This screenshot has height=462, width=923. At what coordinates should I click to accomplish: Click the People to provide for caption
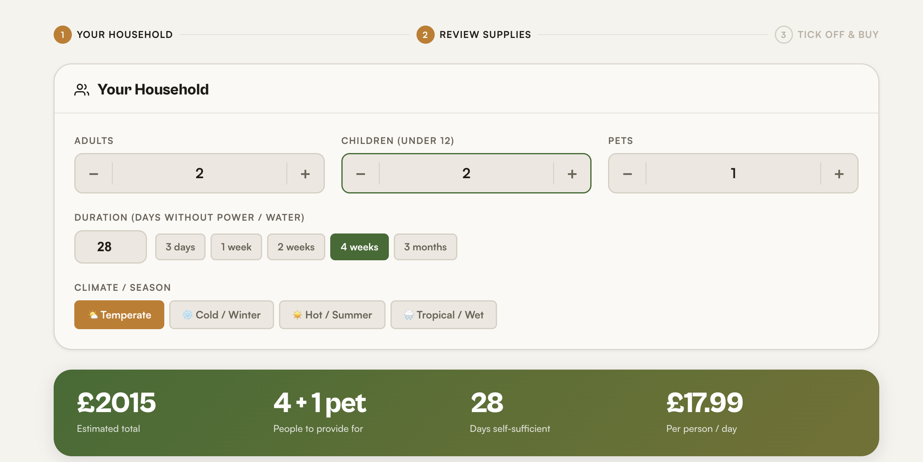tap(318, 429)
